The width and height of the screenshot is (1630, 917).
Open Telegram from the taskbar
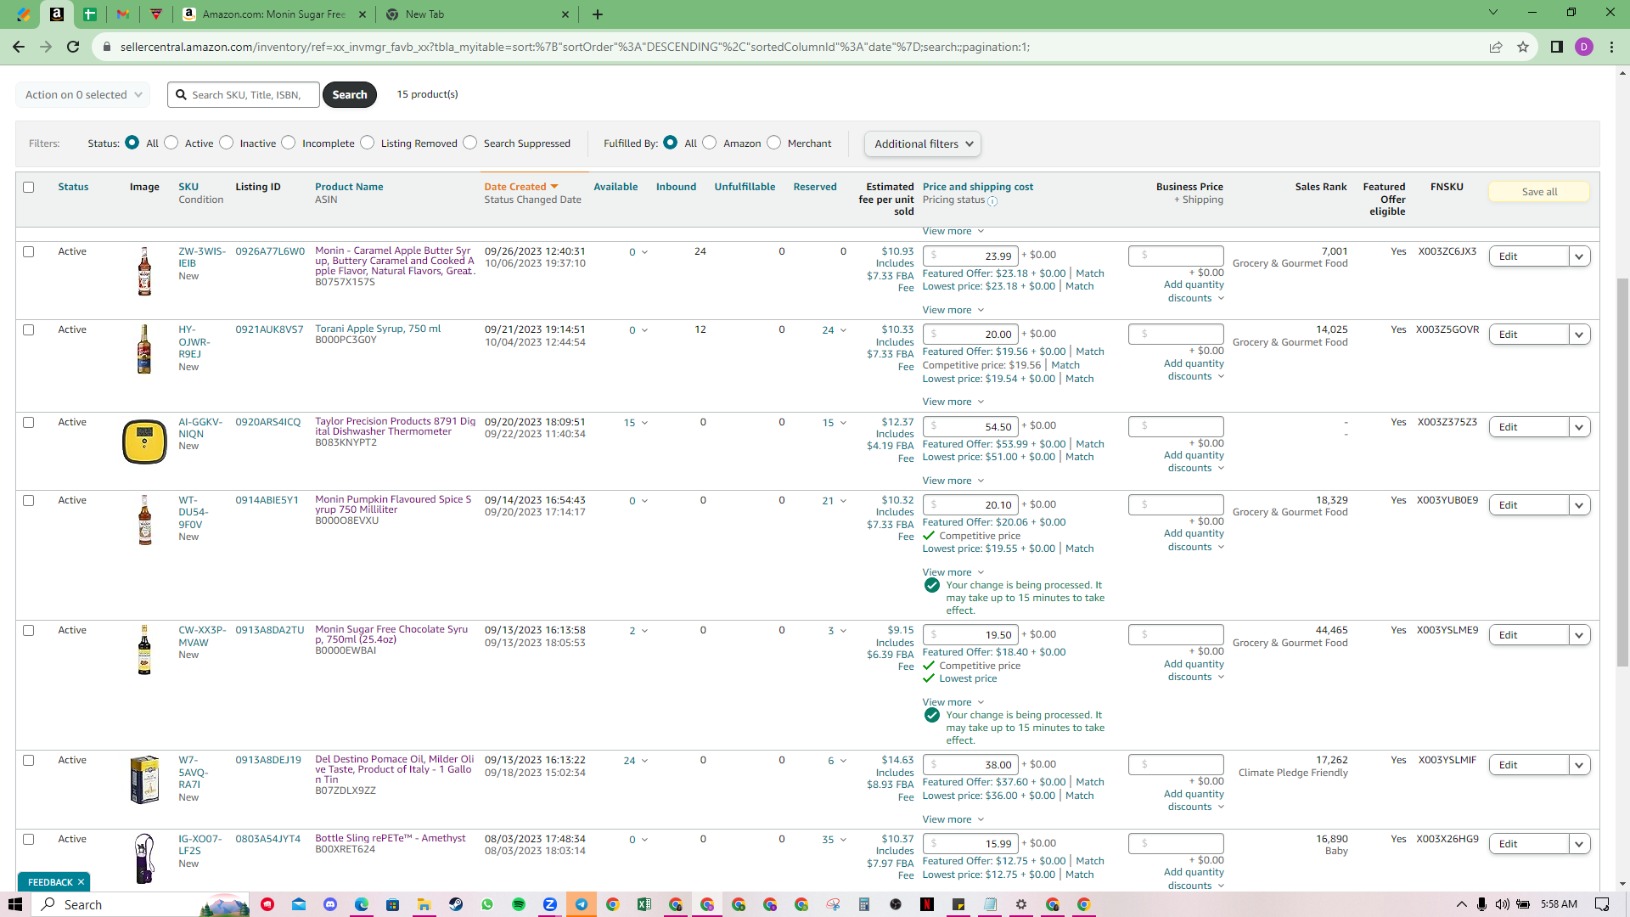(x=582, y=904)
